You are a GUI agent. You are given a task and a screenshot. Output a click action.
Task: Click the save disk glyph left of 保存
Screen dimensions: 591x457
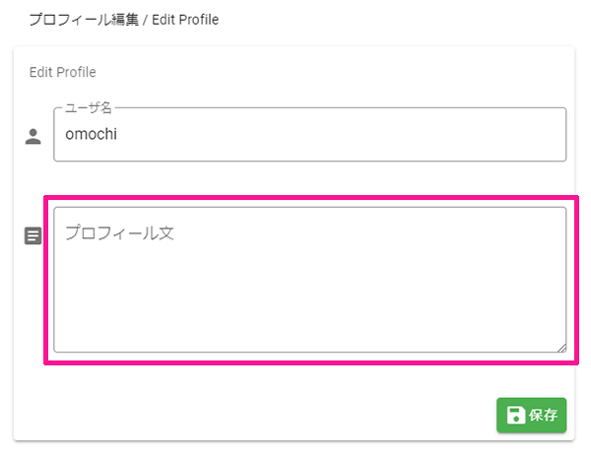tap(515, 416)
